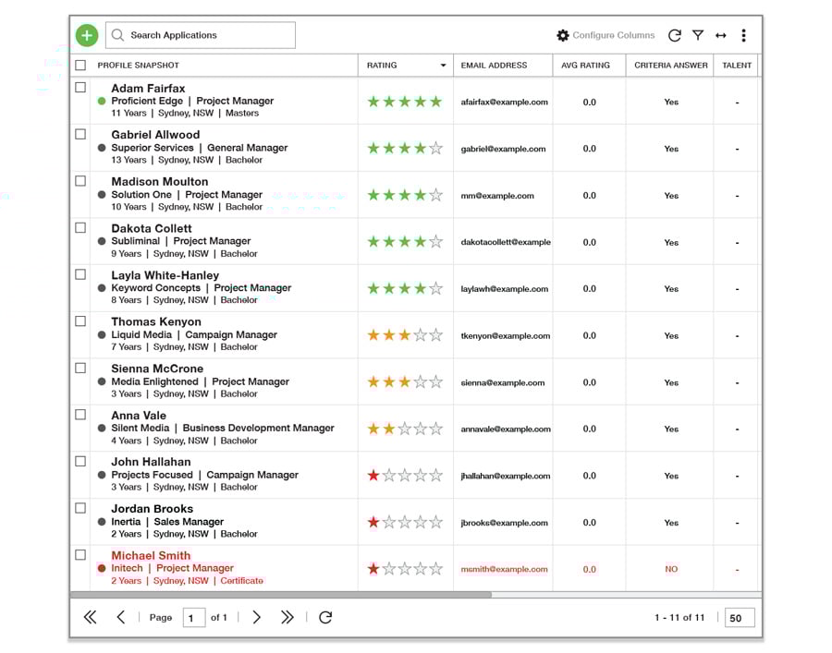Click the footer refresh icon
This screenshot has width=832, height=653.
pos(325,617)
